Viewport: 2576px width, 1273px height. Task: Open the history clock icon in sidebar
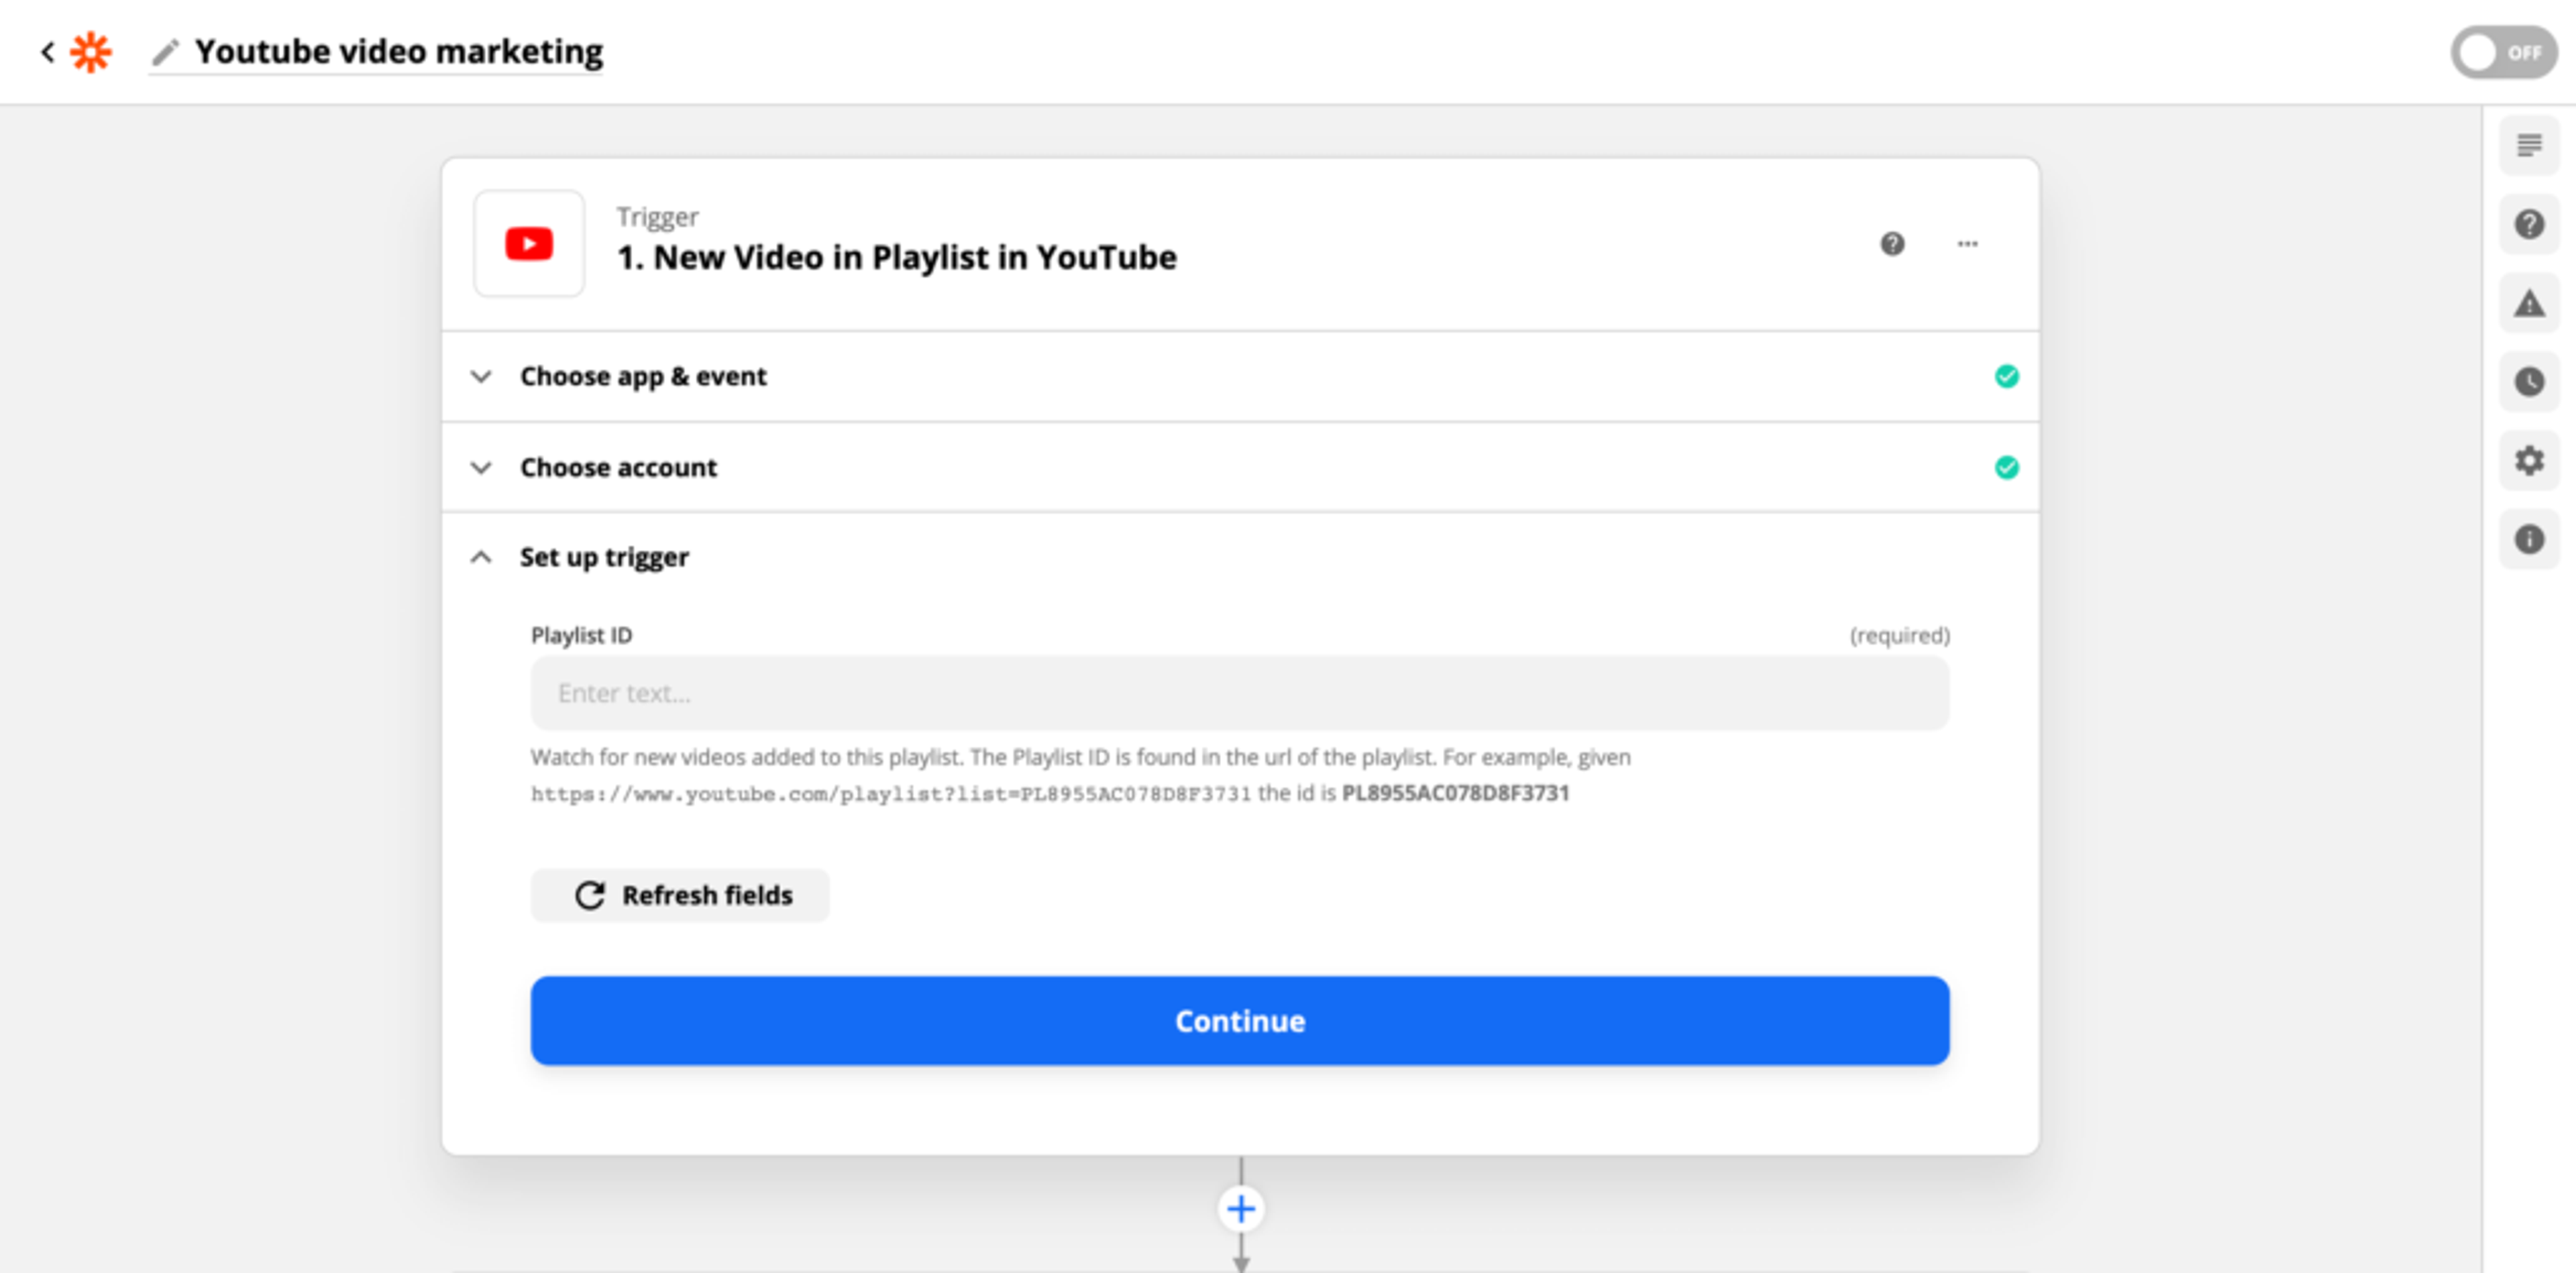click(x=2529, y=382)
